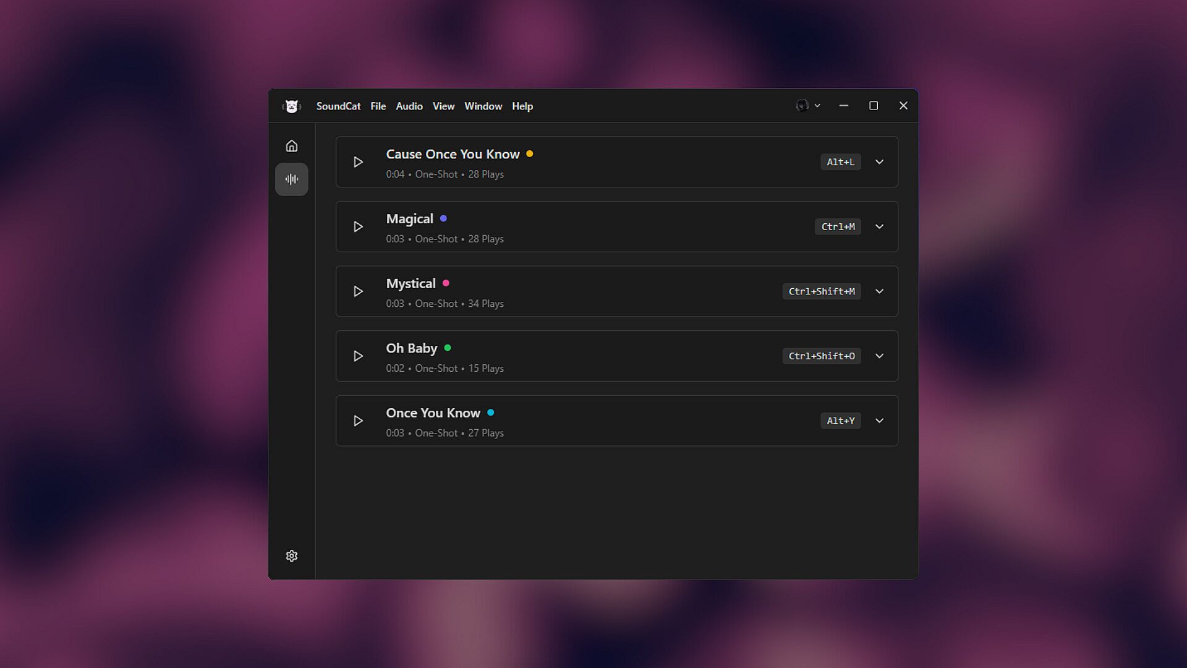
Task: Select the Sounds waveform sidebar icon
Action: click(292, 179)
